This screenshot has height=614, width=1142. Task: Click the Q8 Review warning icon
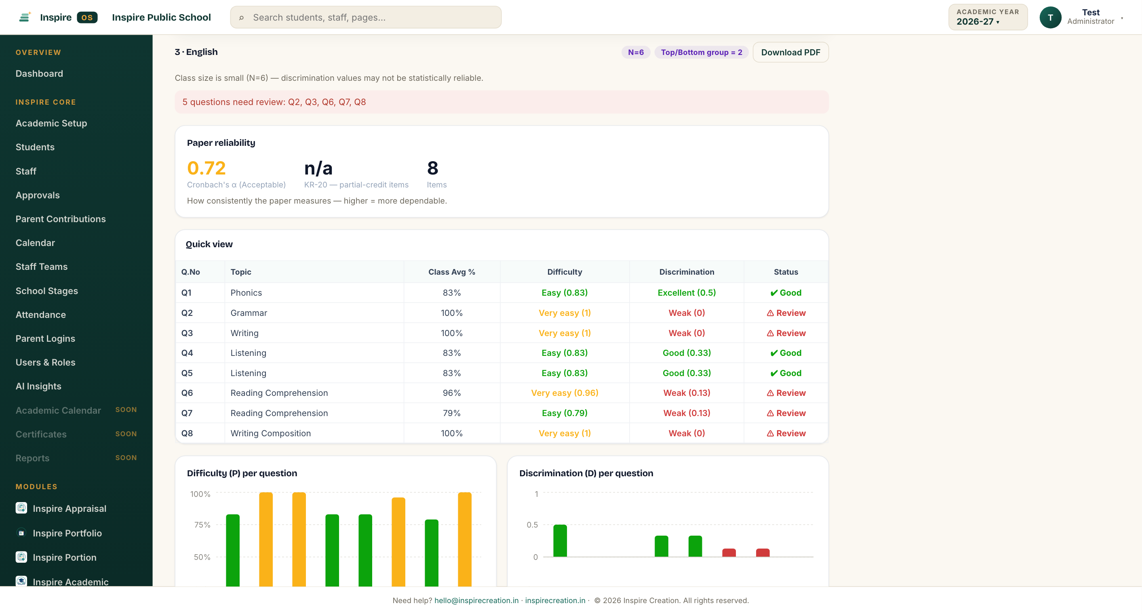(770, 434)
